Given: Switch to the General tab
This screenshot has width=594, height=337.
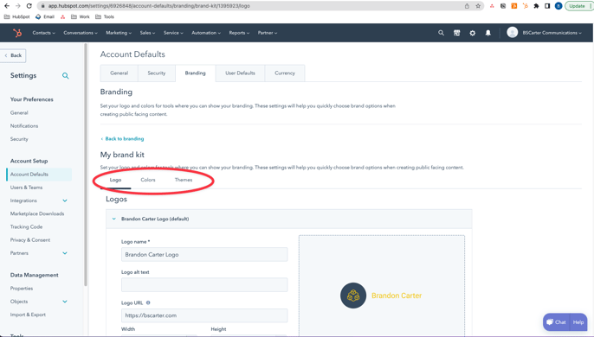Looking at the screenshot, I should coord(119,73).
